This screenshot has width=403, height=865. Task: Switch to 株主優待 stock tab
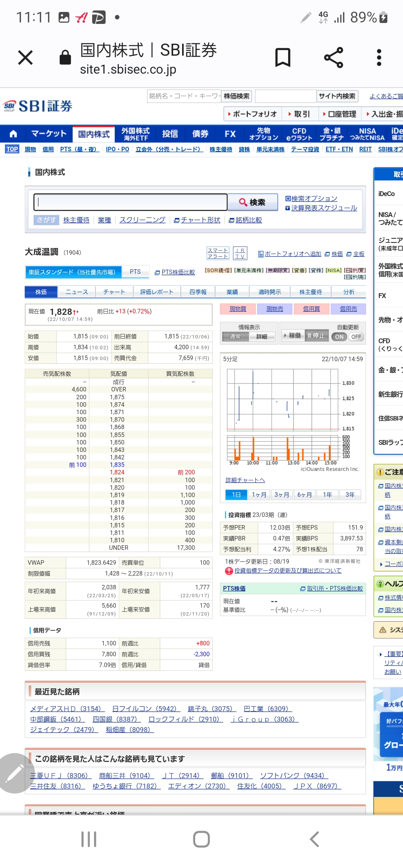pyautogui.click(x=310, y=292)
